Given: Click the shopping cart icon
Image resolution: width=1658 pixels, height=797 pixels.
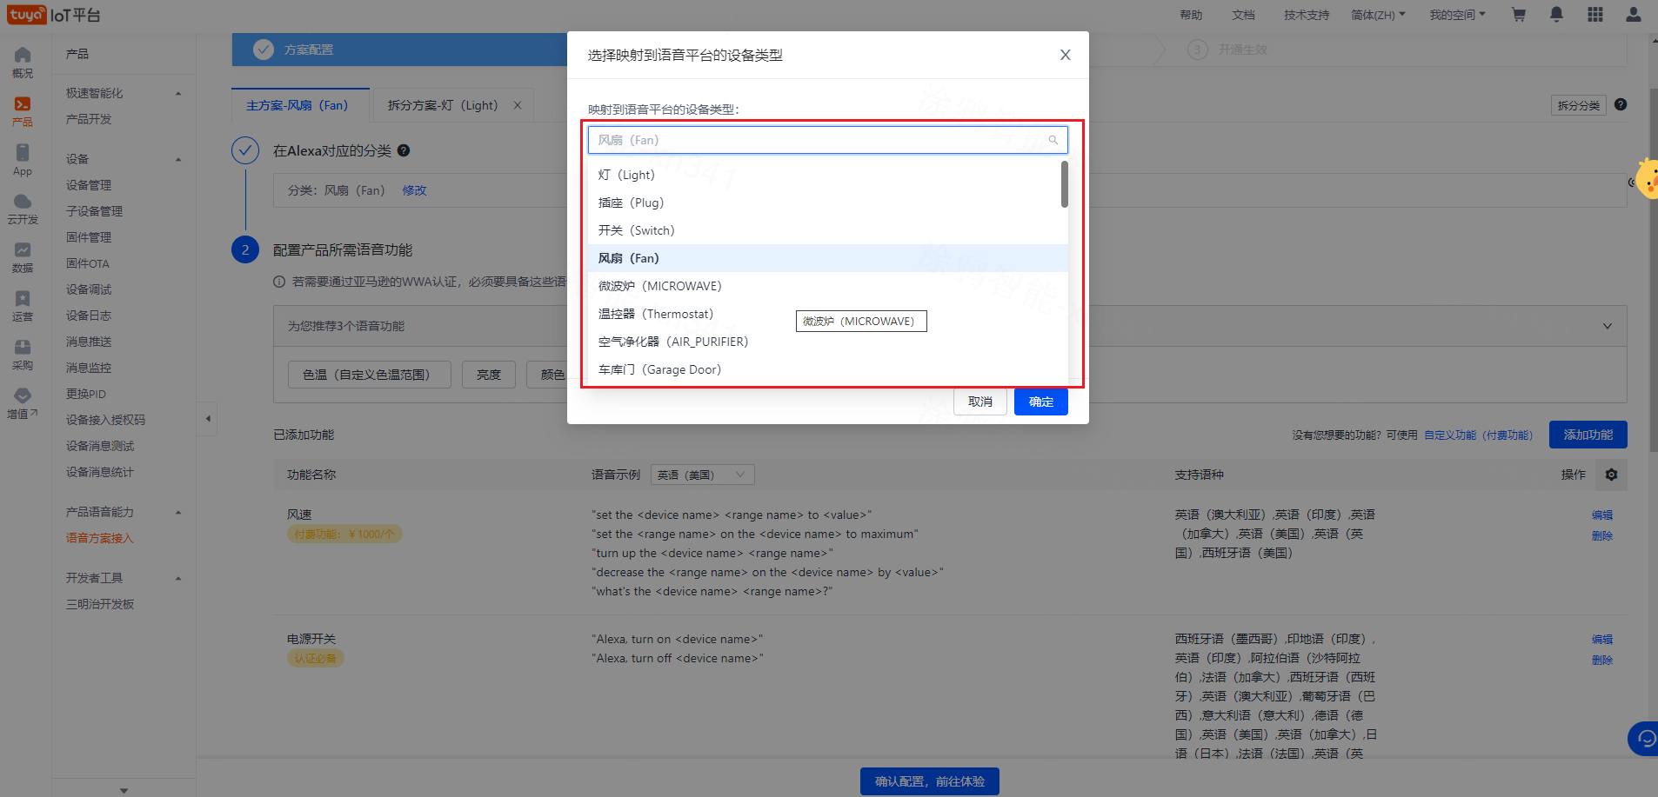Looking at the screenshot, I should (x=1519, y=15).
